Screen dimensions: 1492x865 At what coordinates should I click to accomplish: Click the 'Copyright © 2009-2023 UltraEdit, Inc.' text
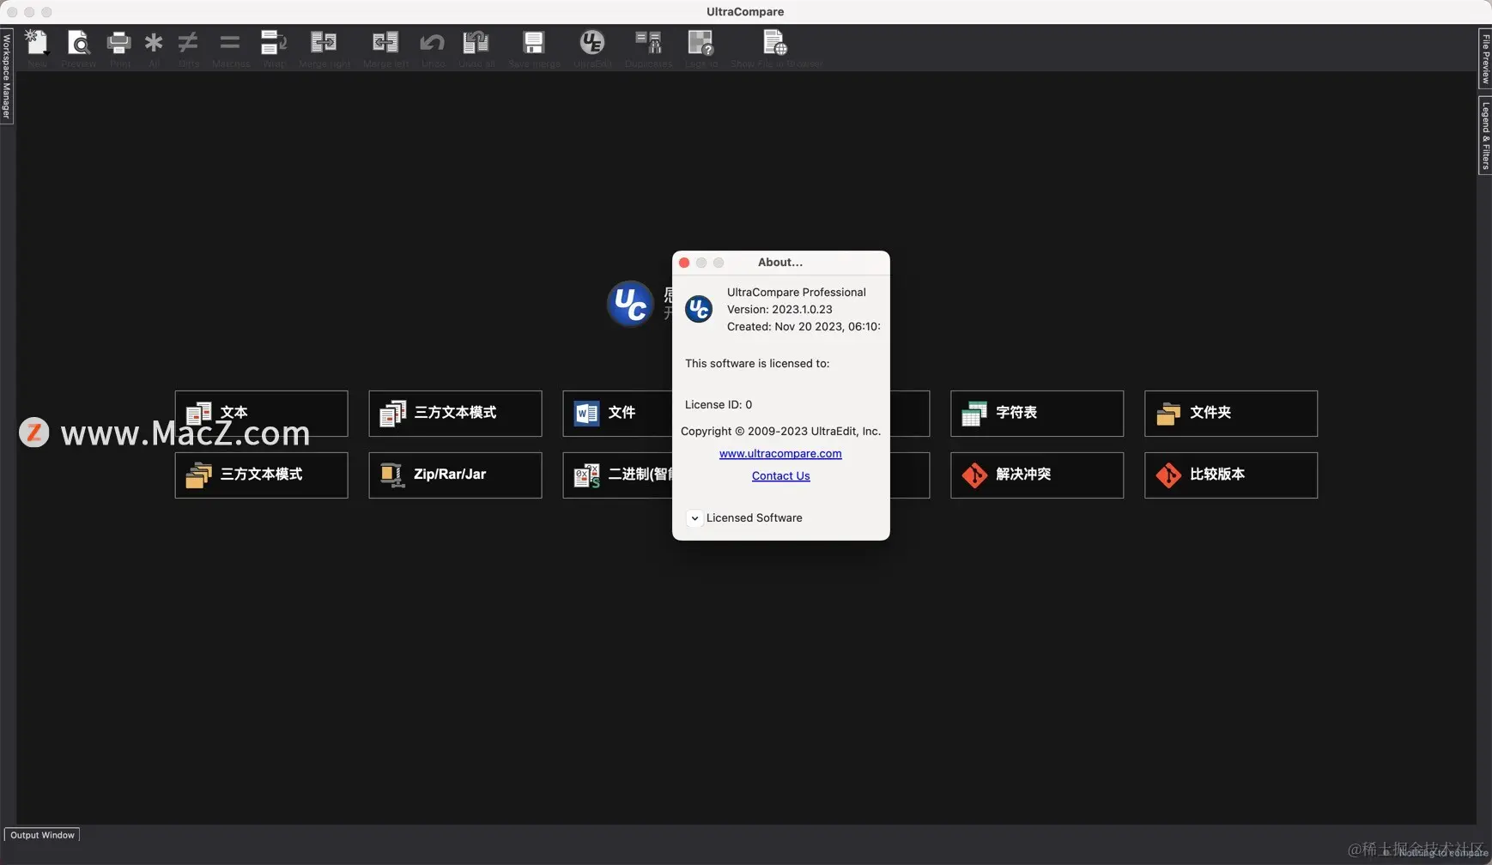[x=780, y=432]
